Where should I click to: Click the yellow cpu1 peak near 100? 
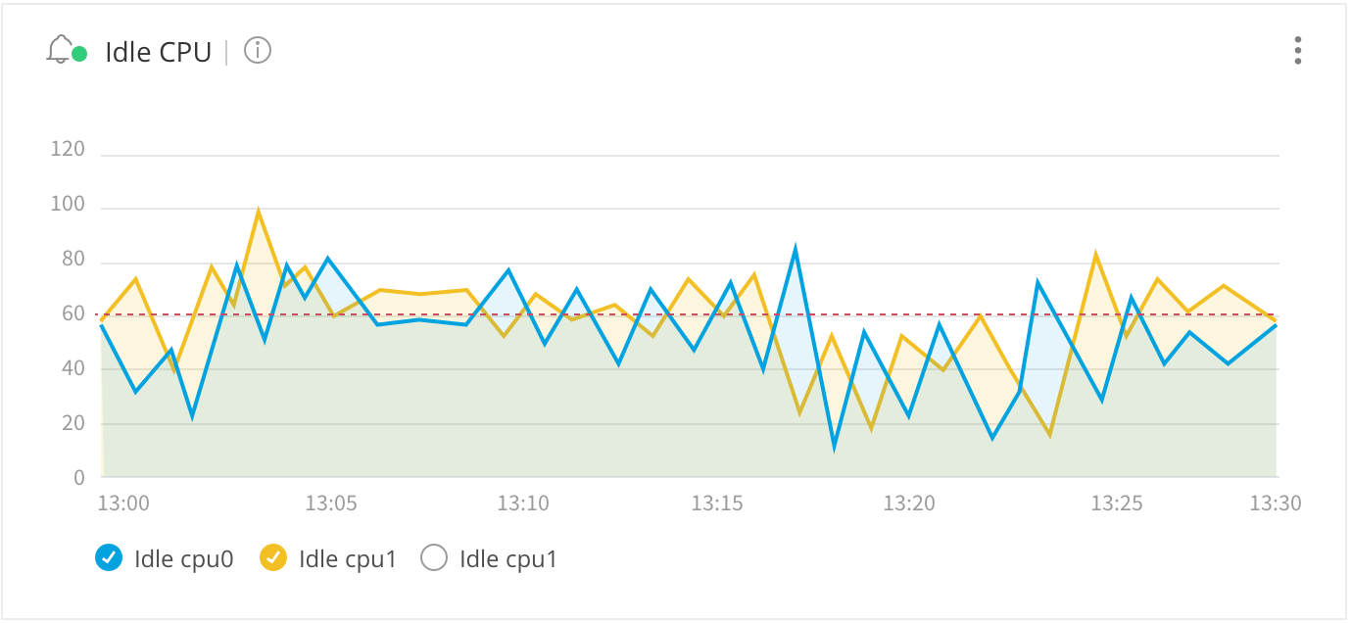coord(258,212)
